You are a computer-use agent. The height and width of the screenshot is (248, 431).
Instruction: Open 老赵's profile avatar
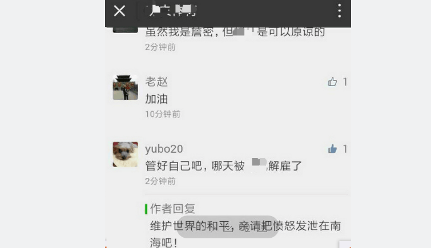click(x=126, y=87)
